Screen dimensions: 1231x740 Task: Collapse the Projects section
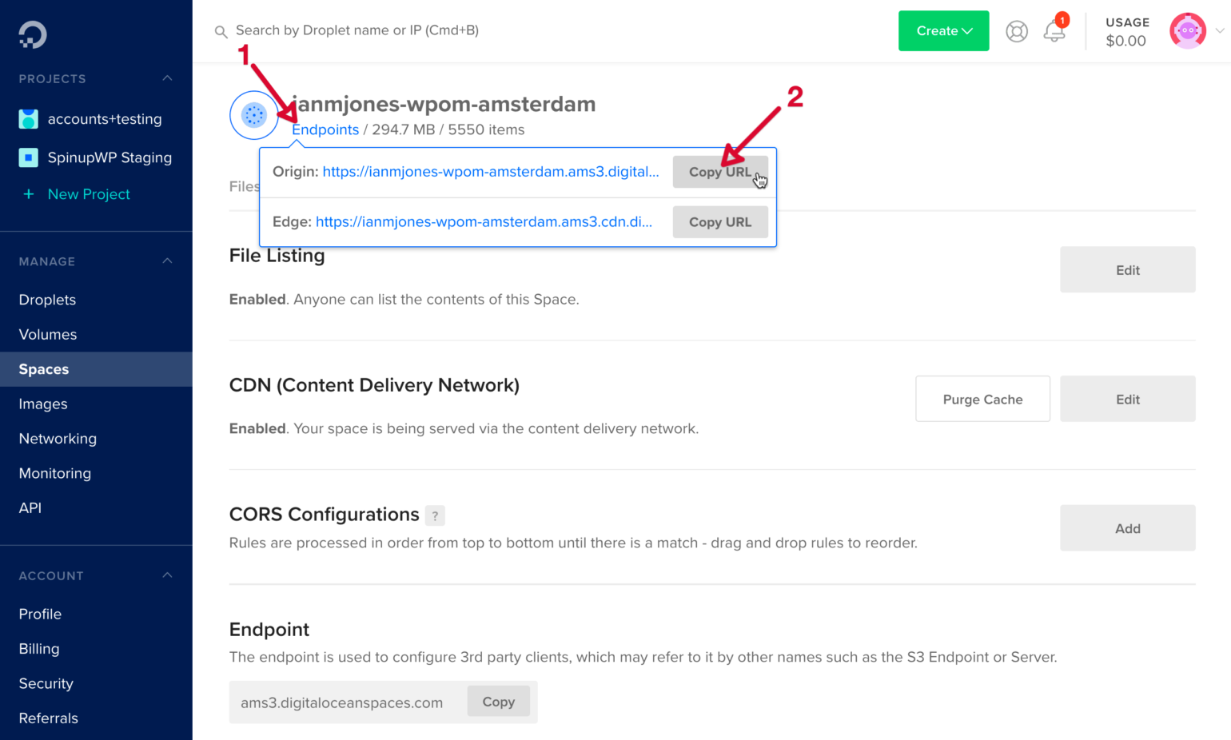[167, 78]
